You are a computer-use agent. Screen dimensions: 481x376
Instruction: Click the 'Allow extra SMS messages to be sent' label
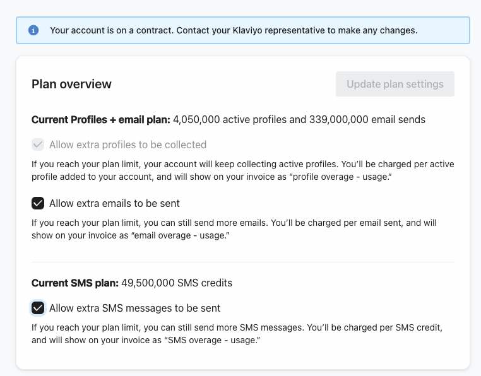134,308
